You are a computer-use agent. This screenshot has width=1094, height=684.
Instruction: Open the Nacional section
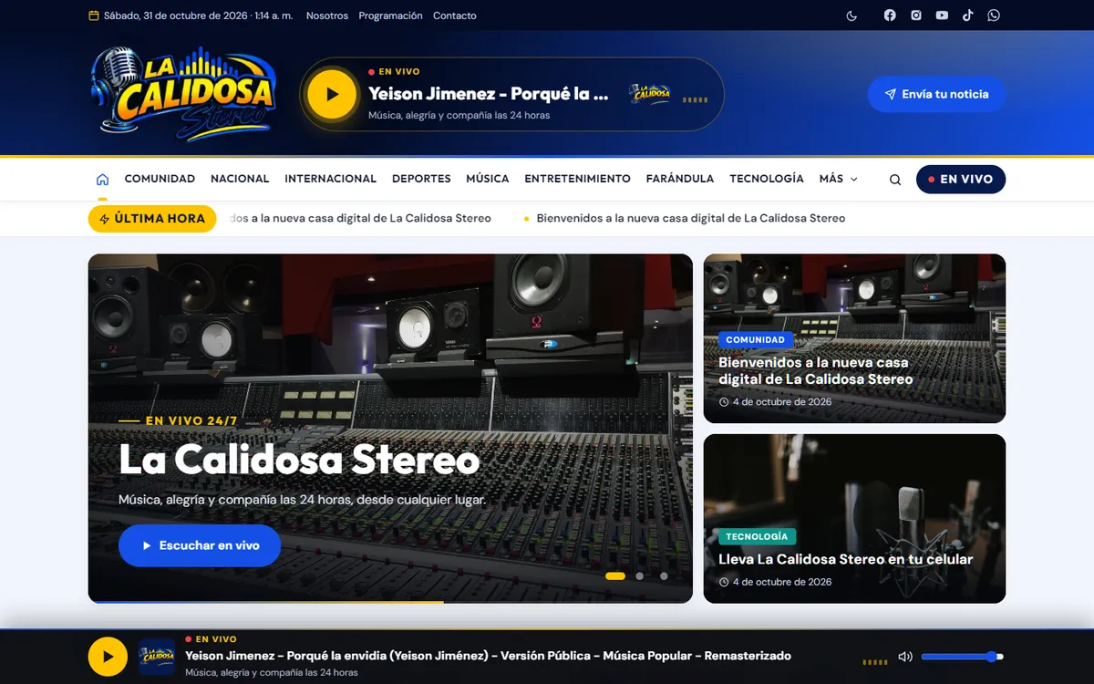(240, 179)
